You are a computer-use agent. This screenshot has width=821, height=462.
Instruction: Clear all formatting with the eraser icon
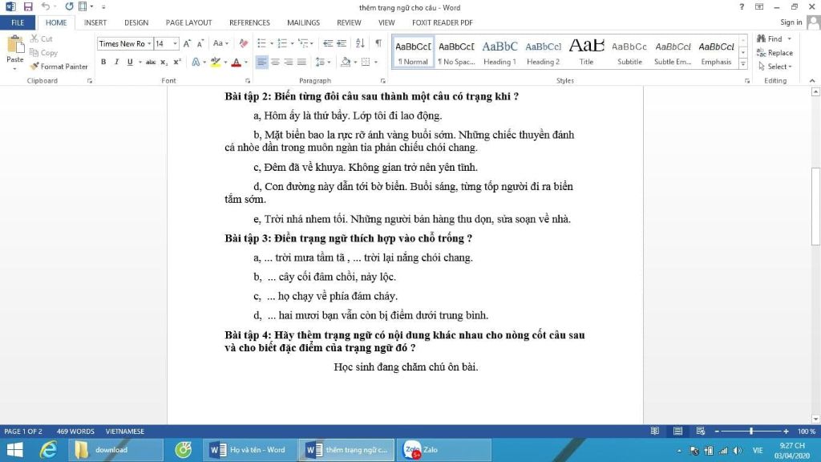pyautogui.click(x=244, y=43)
